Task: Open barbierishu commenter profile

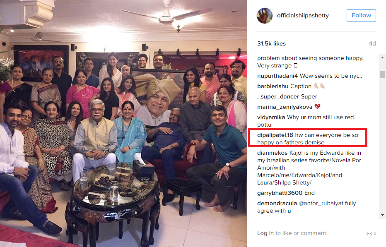Action: point(273,86)
